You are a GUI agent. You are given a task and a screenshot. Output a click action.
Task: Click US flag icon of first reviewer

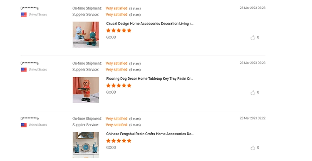pos(24,15)
